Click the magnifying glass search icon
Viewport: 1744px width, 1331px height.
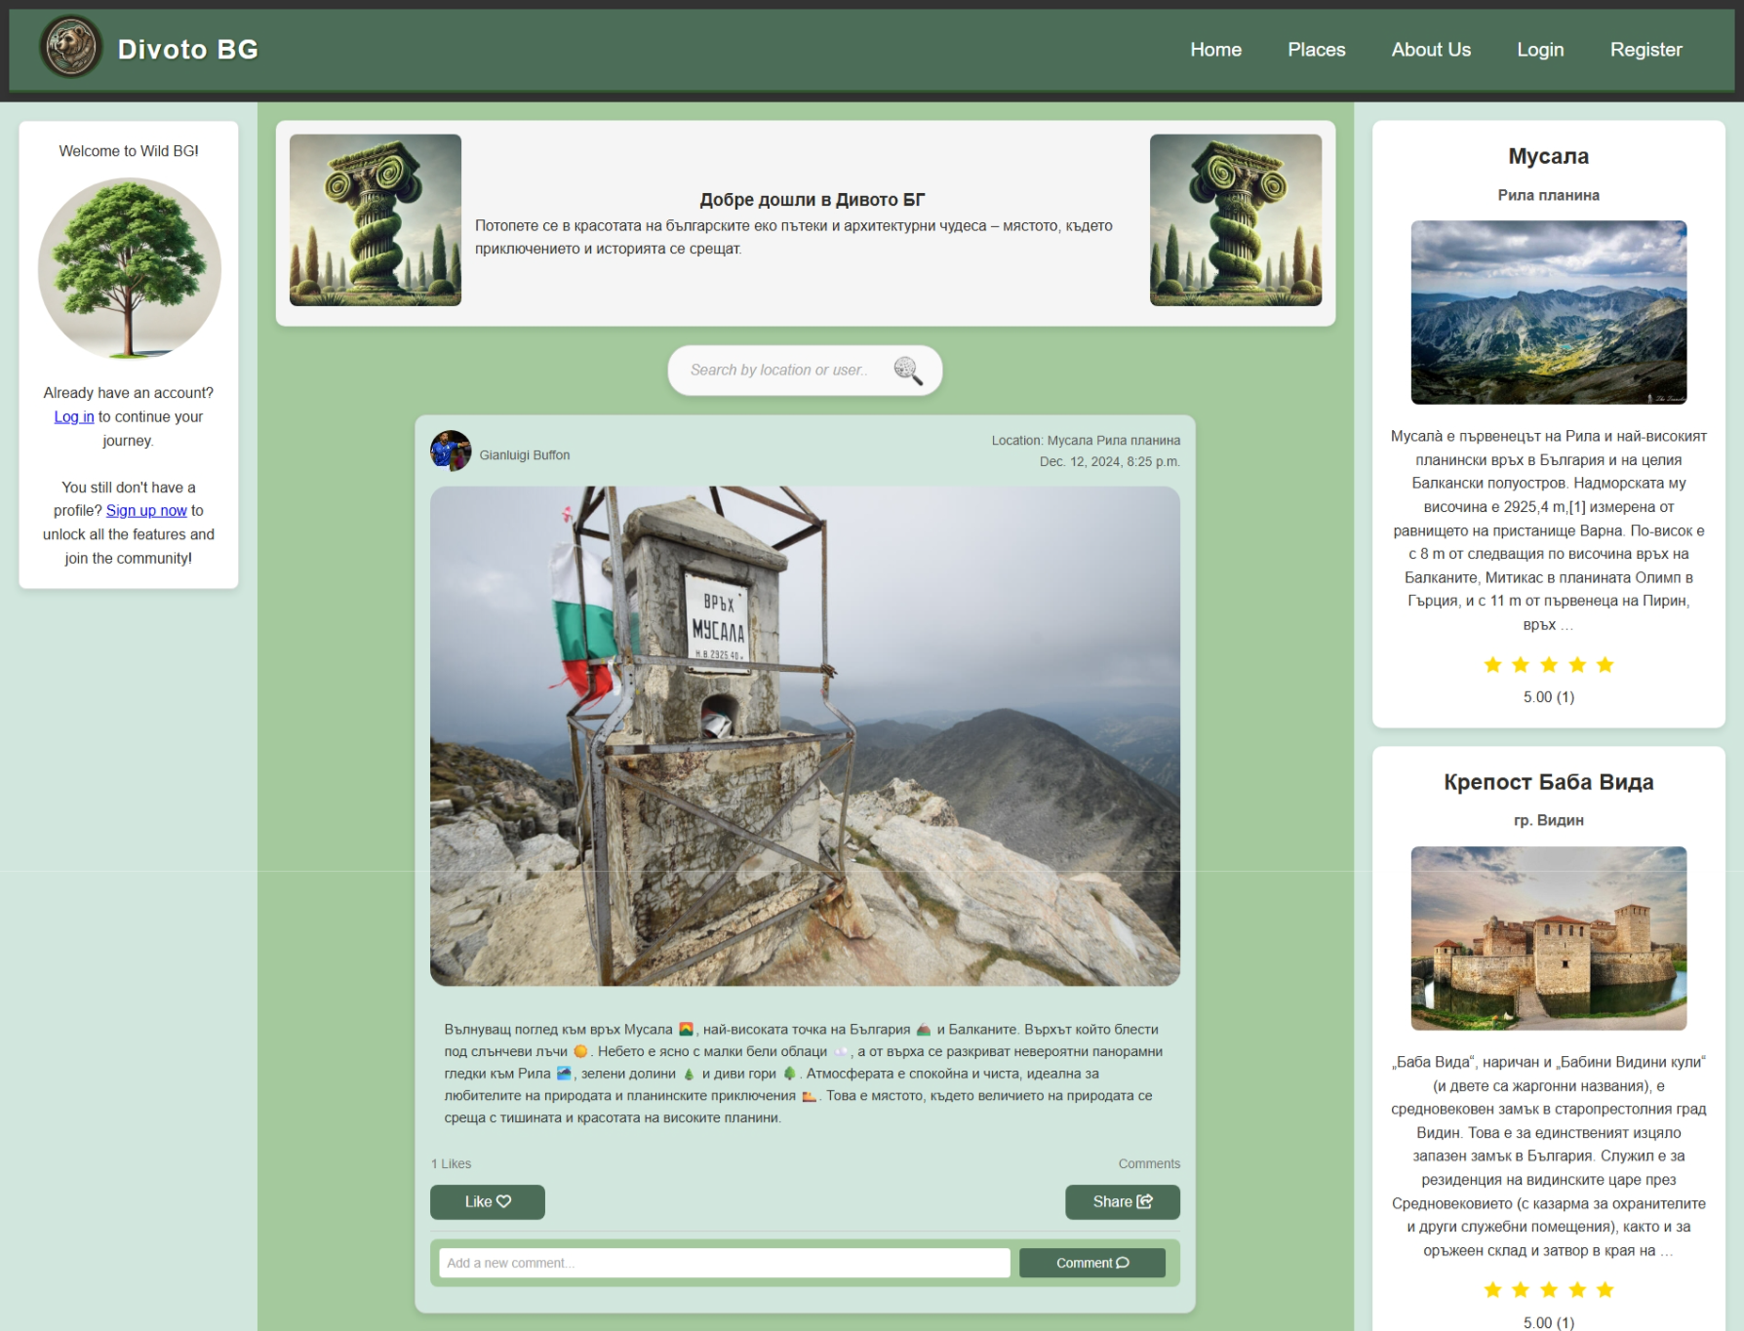click(x=907, y=371)
